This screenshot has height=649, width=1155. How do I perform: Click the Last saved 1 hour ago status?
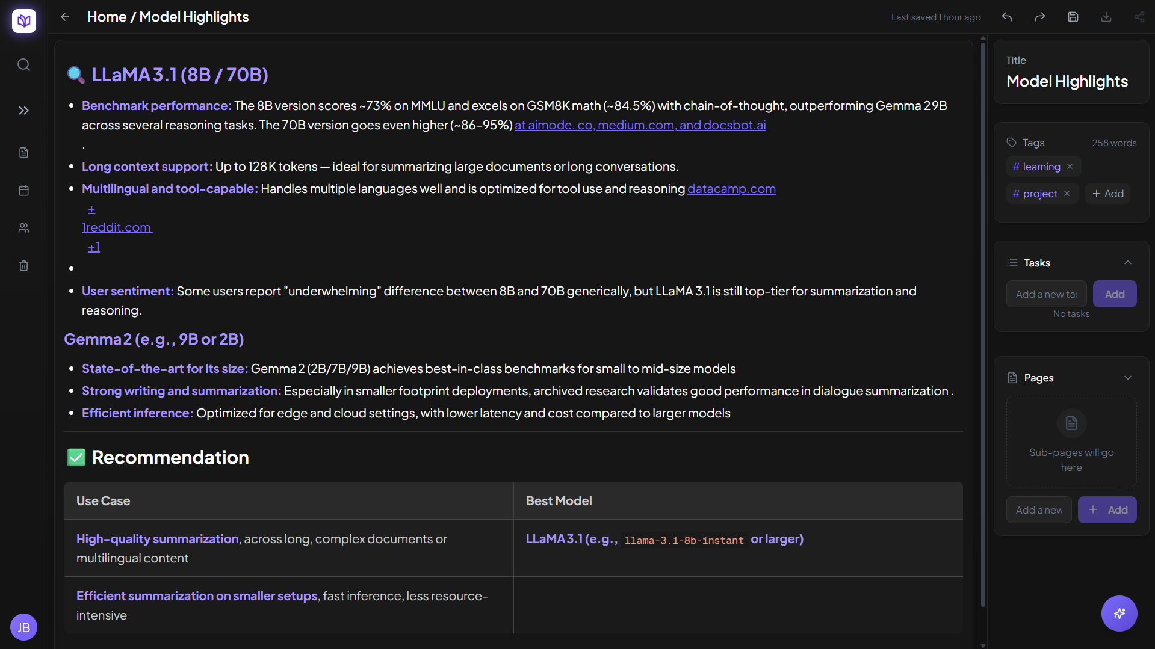(936, 17)
